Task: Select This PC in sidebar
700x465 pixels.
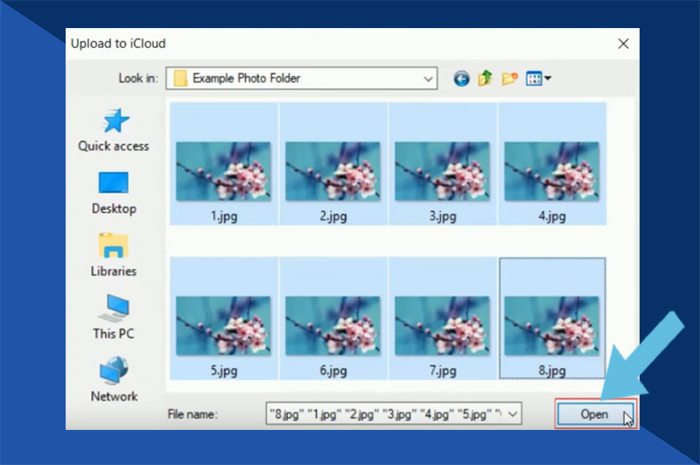Action: tap(114, 317)
